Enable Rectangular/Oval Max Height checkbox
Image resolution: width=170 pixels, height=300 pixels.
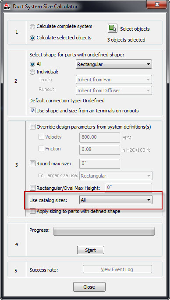(32, 188)
